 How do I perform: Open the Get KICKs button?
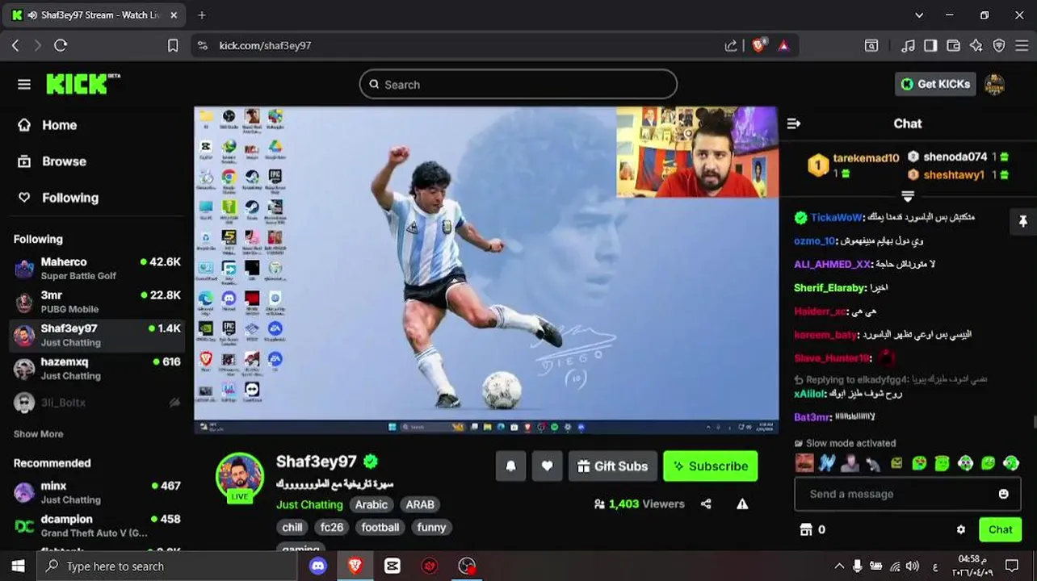point(935,84)
